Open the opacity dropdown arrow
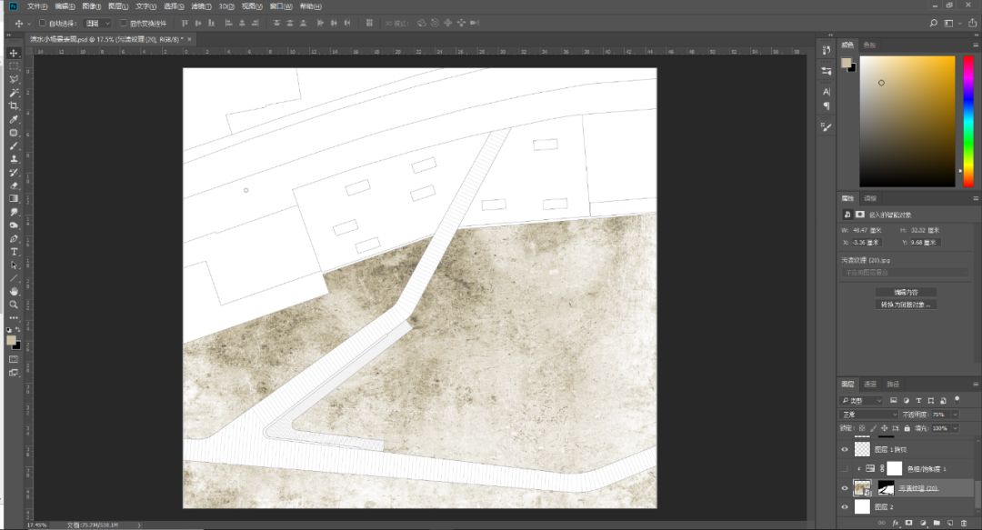The width and height of the screenshot is (982, 530). pyautogui.click(x=955, y=415)
